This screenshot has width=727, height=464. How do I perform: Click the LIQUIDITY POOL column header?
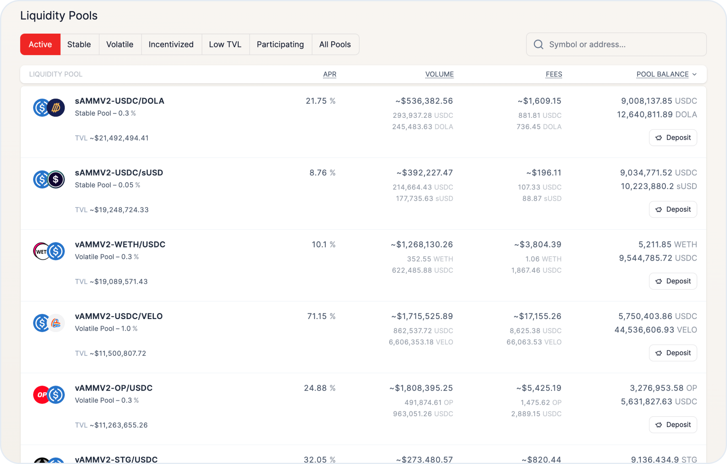(56, 74)
